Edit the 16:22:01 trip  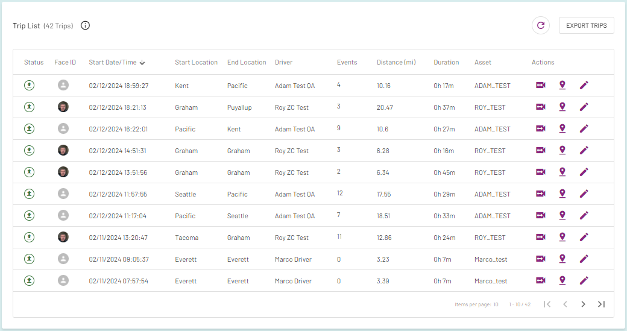coord(584,128)
